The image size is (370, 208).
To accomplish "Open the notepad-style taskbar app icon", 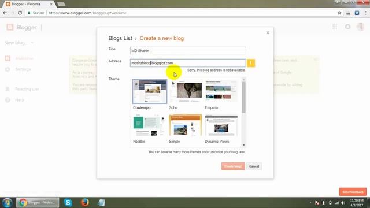I will point(102,203).
